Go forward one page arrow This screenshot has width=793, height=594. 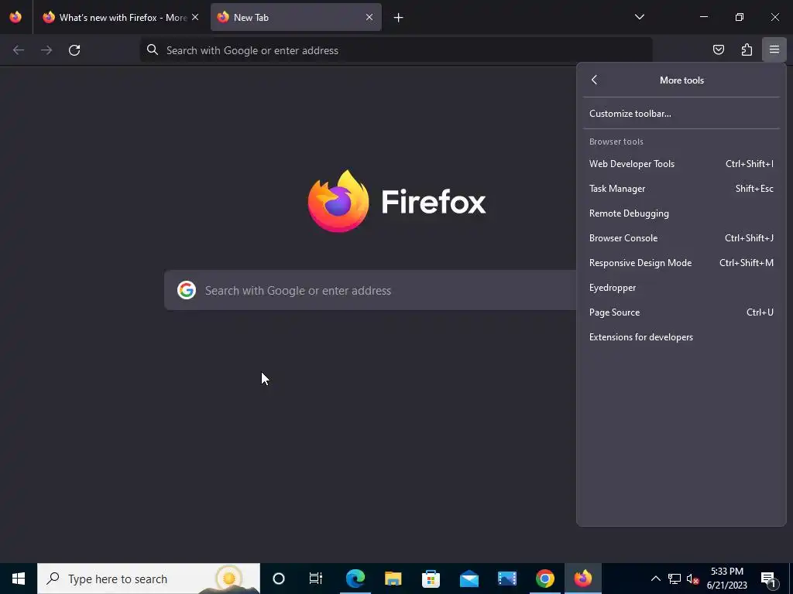[x=46, y=50]
